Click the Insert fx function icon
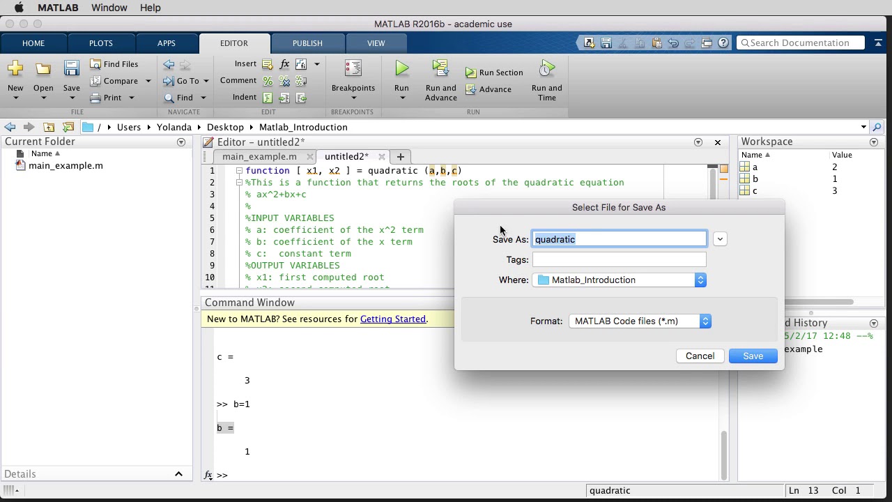This screenshot has width=892, height=502. click(284, 64)
